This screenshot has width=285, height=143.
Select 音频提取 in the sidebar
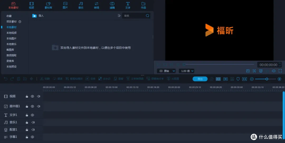[11, 55]
